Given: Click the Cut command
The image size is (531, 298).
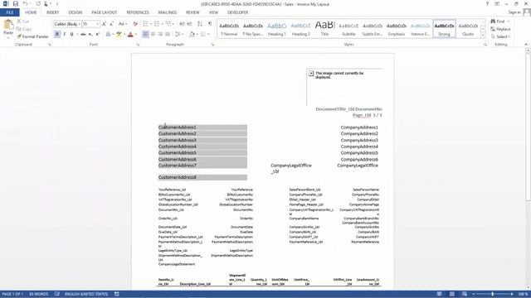Looking at the screenshot, I should pyautogui.click(x=23, y=22).
